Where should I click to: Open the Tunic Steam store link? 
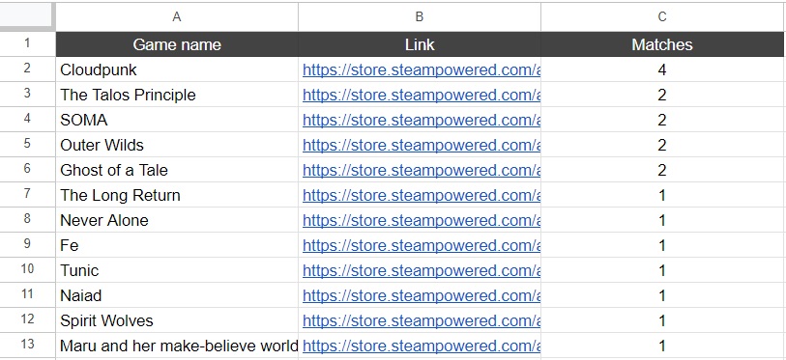[422, 270]
